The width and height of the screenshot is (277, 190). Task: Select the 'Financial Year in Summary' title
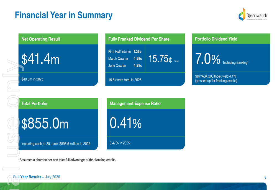click(x=64, y=15)
